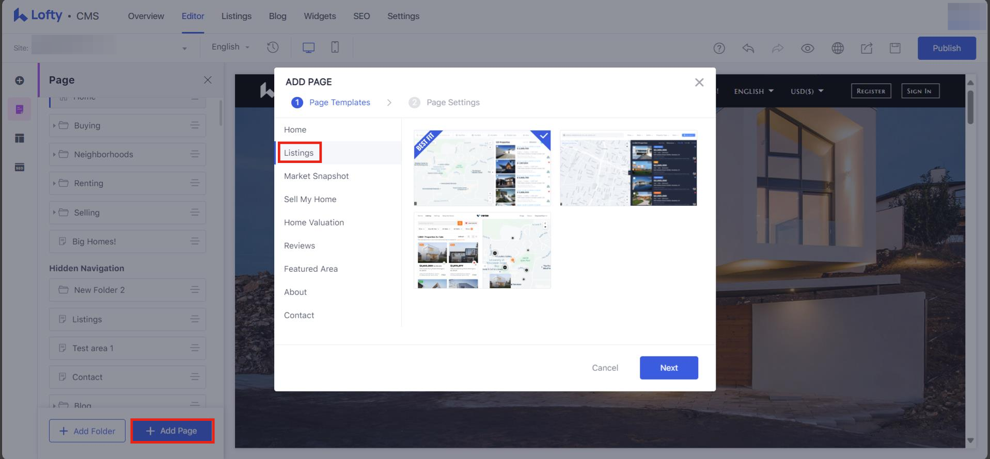This screenshot has width=990, height=459.
Task: Open the Widgets tab
Action: (320, 16)
